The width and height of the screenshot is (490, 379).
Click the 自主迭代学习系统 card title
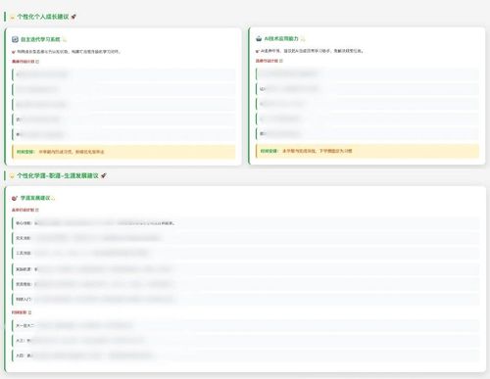(40, 39)
